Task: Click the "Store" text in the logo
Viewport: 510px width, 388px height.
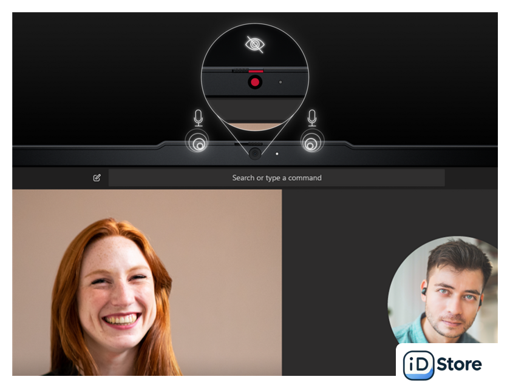Action: coord(460,364)
